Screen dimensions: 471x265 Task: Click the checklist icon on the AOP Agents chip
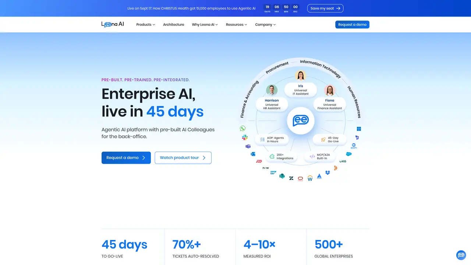[x=262, y=139]
